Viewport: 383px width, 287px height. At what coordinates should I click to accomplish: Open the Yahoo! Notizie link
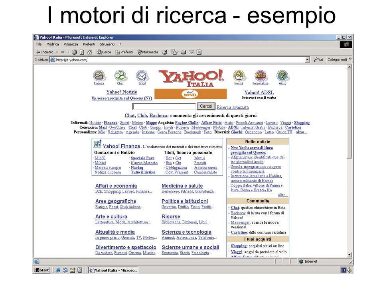click(x=122, y=92)
